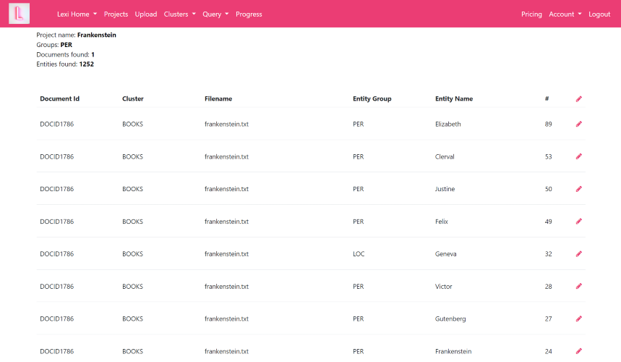The width and height of the screenshot is (621, 362).
Task: Click the pencil icon in the table header
Action: pos(578,98)
